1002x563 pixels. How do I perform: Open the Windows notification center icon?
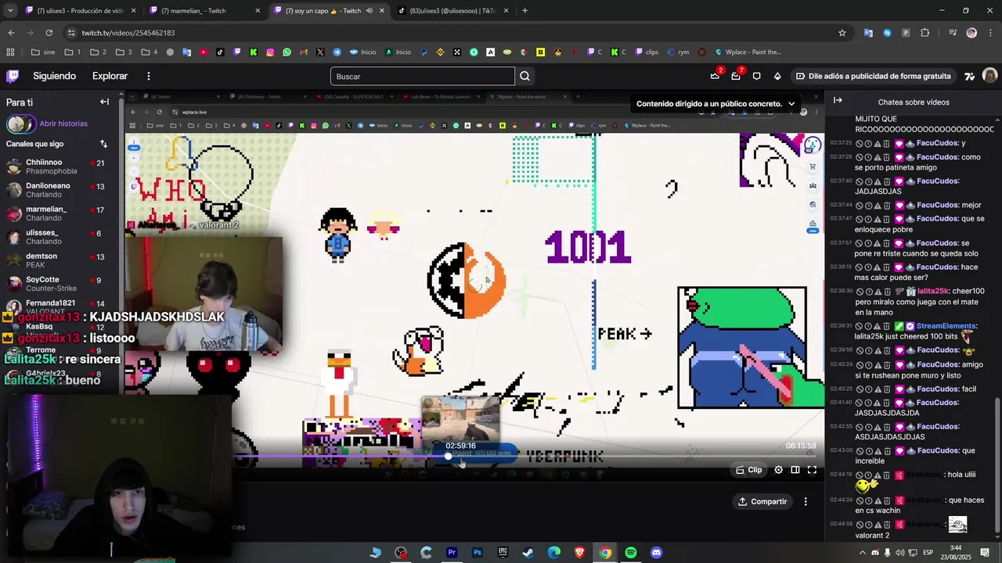[986, 553]
